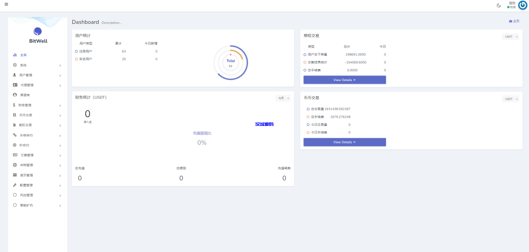Click the 渠道商 user icon
Viewport: 529px width, 252px height.
pyautogui.click(x=15, y=95)
